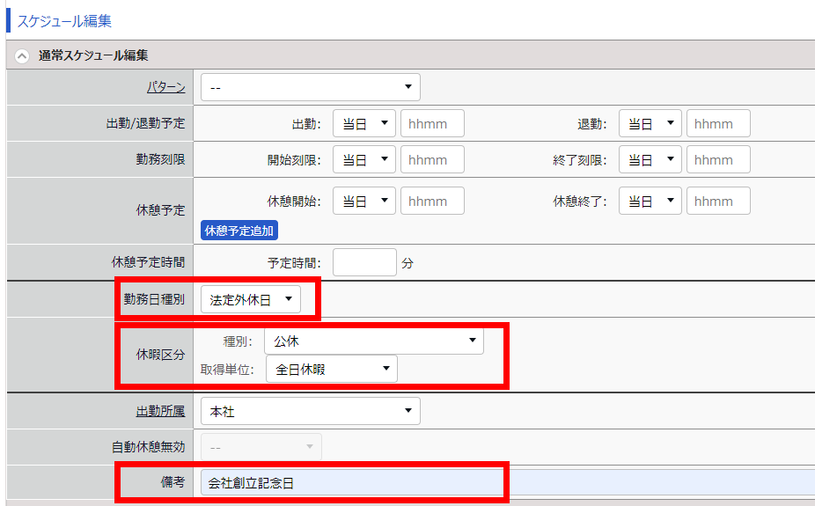
Task: Open the パターン dropdown
Action: (311, 87)
